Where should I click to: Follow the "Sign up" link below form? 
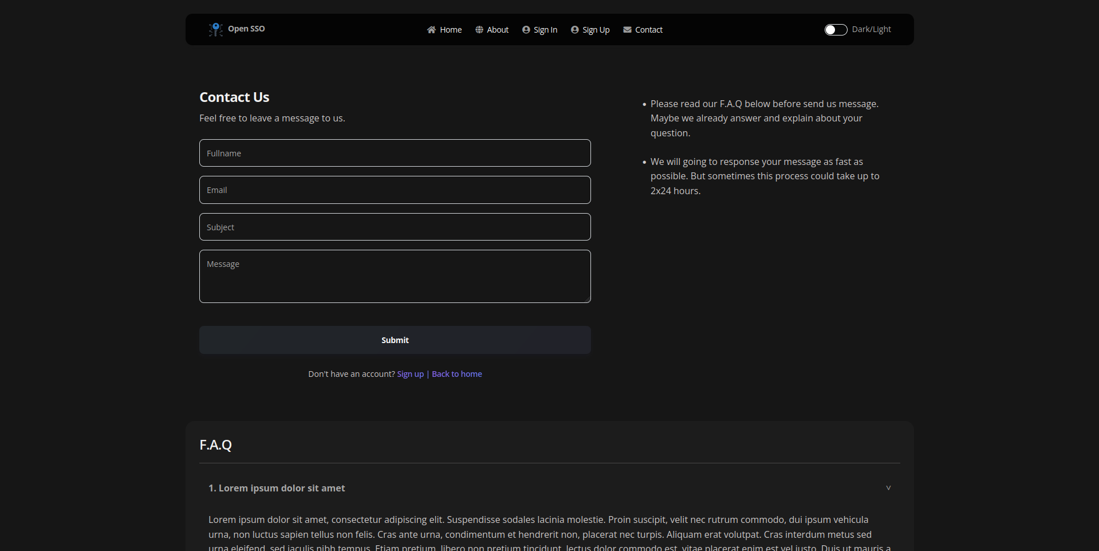(x=411, y=374)
